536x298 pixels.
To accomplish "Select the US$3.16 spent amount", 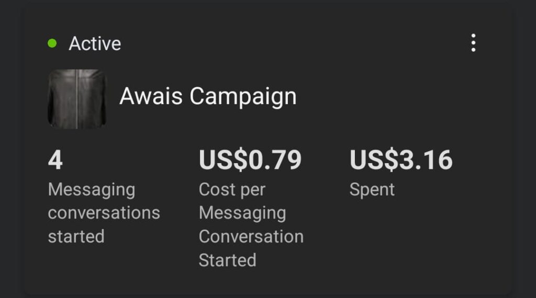I will (x=401, y=160).
